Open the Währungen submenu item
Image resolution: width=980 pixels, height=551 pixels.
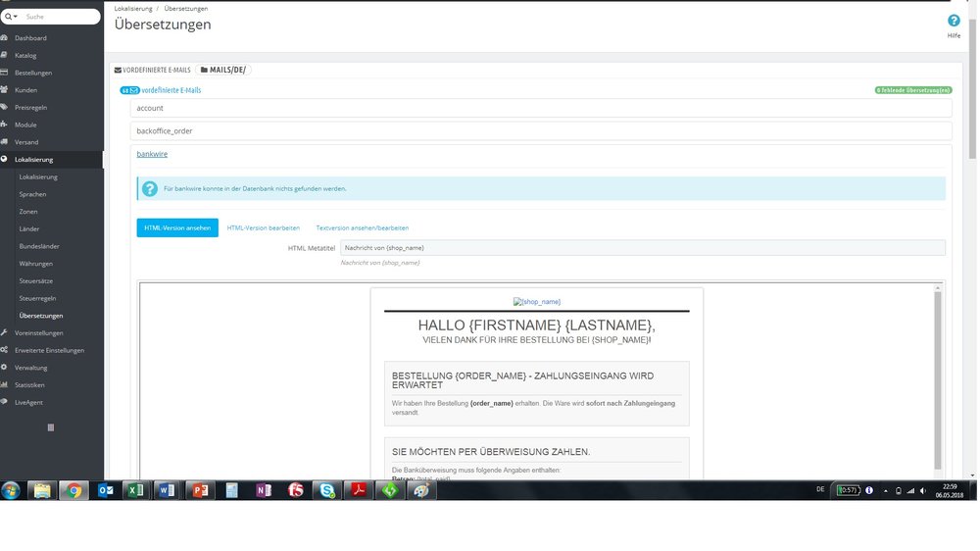coord(35,264)
